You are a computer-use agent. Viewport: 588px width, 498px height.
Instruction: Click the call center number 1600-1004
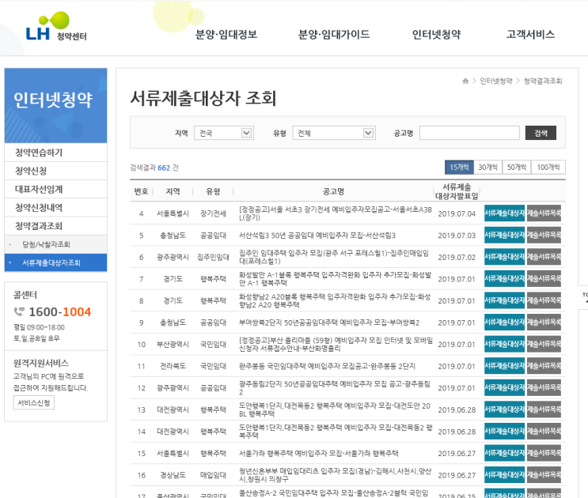[60, 311]
